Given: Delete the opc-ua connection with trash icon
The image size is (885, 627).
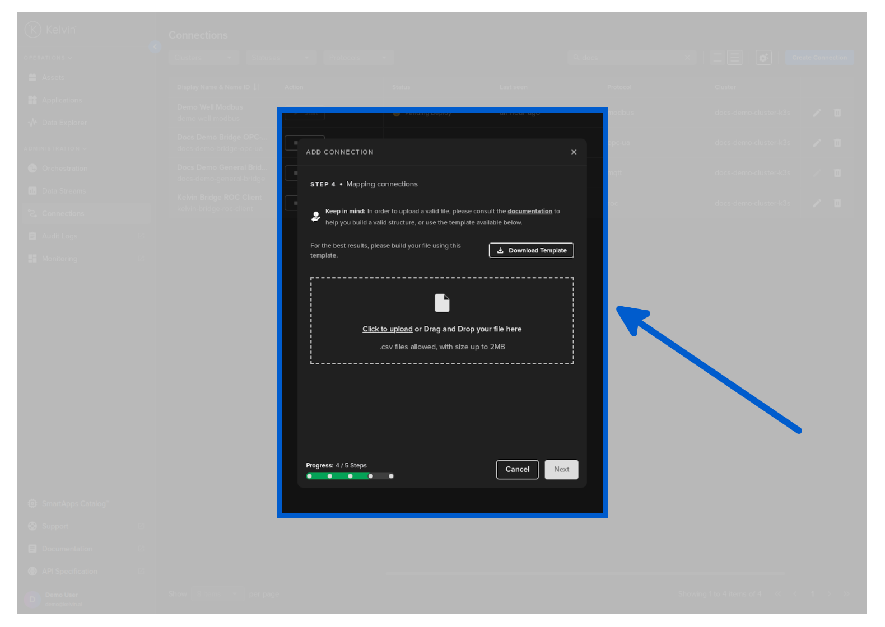Looking at the screenshot, I should click(837, 143).
